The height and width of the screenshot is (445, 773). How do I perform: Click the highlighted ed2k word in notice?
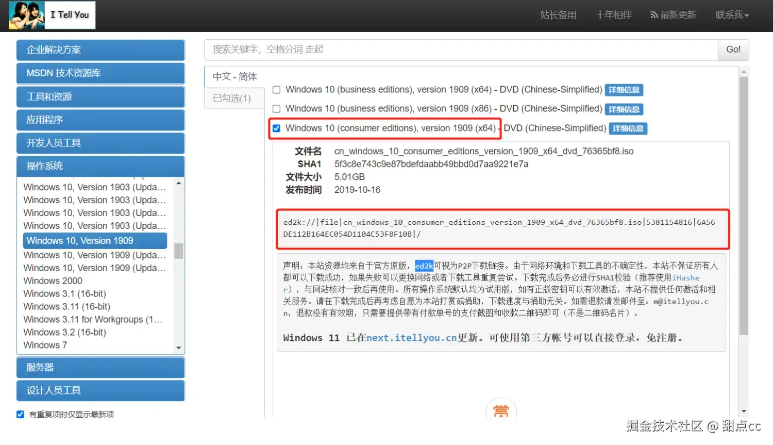point(424,266)
